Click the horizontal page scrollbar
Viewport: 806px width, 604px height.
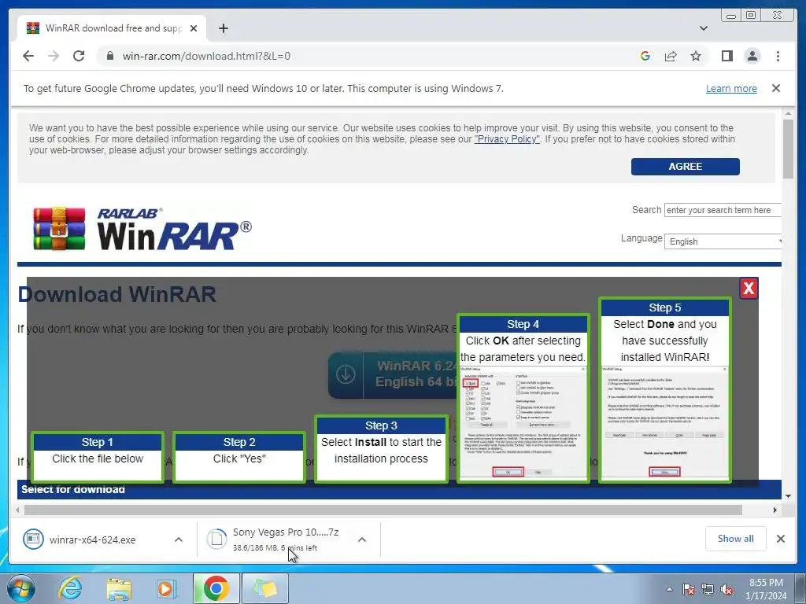click(383, 510)
